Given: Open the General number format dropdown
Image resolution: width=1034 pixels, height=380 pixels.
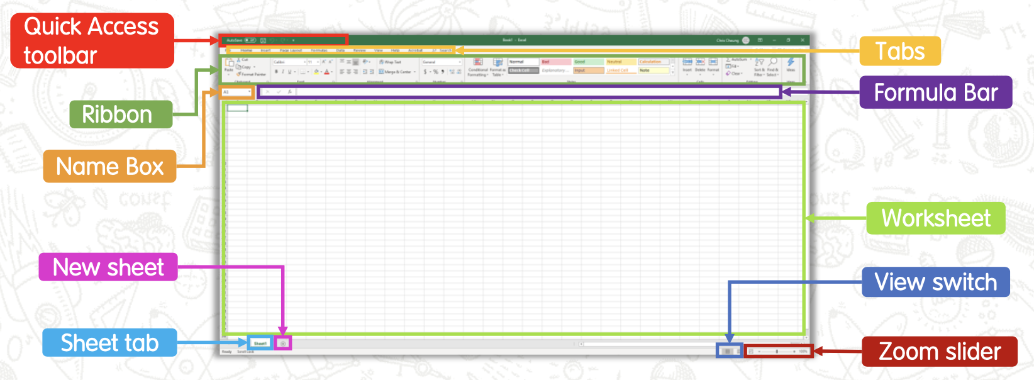Looking at the screenshot, I should coord(459,62).
